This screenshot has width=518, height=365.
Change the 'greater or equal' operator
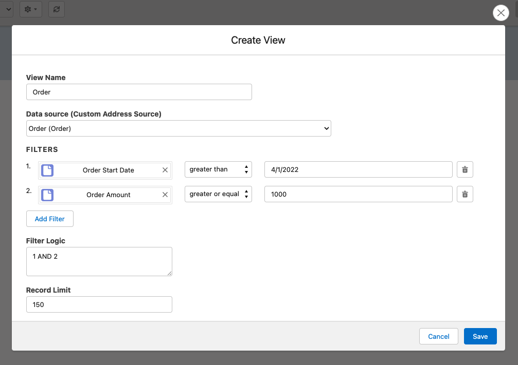tap(218, 194)
